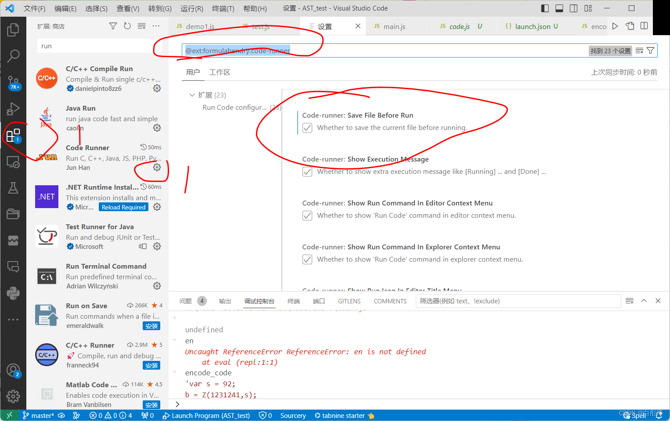The height and width of the screenshot is (421, 670).
Task: Install the Run on Save extension
Action: click(151, 326)
